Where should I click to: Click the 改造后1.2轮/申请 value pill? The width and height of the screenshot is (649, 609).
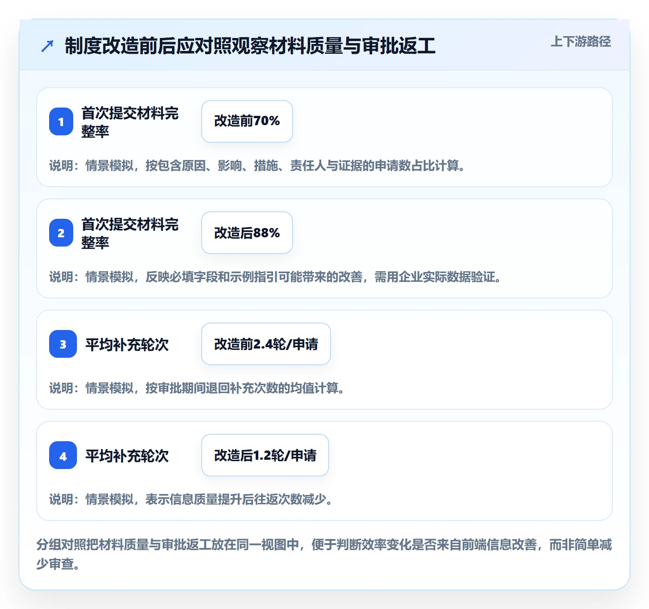[x=265, y=455]
